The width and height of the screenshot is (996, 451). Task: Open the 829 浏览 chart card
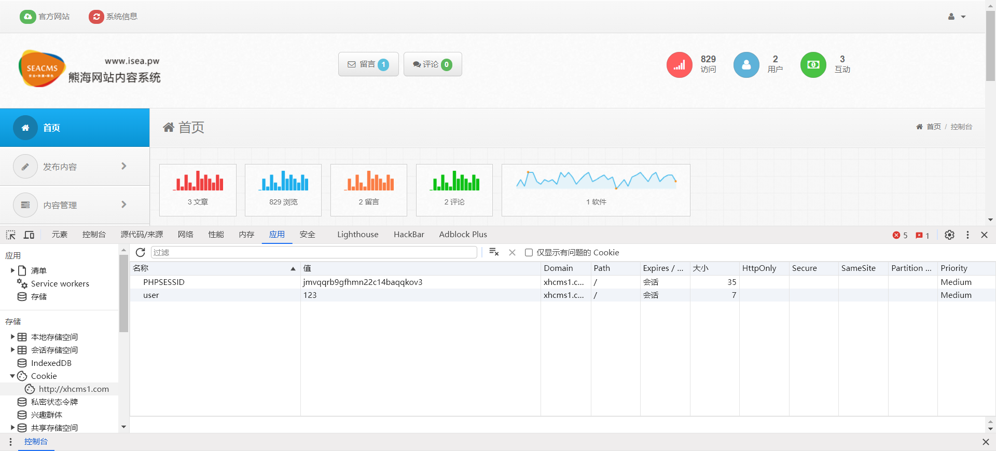click(x=283, y=190)
